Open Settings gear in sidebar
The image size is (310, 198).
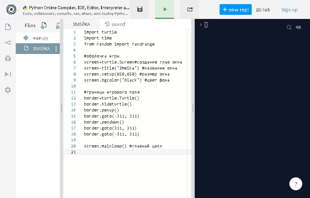(8, 90)
